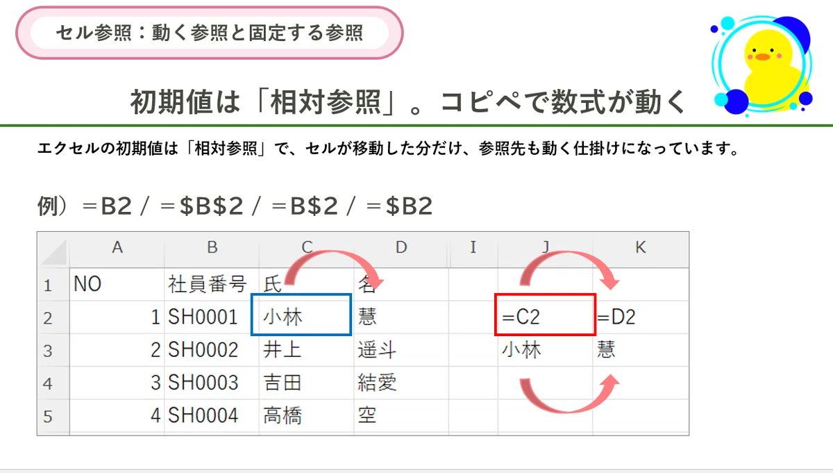
Task: Select column I header
Action: pyautogui.click(x=473, y=249)
